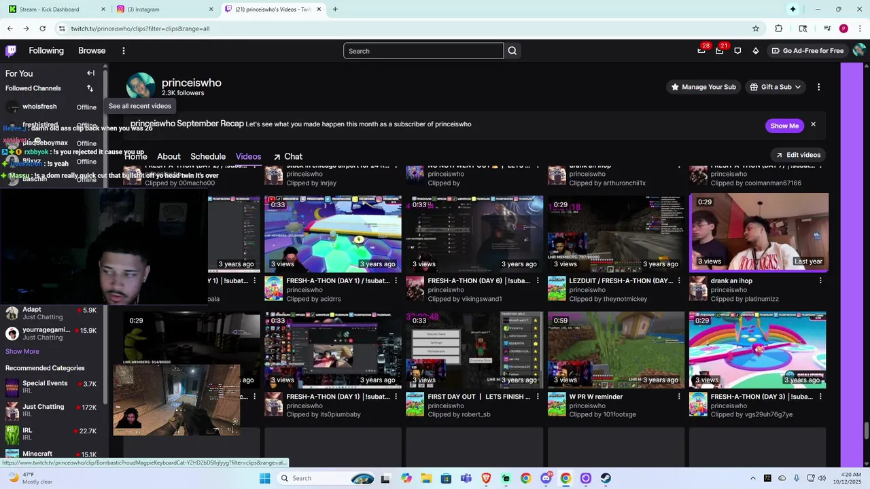This screenshot has height=489, width=870.
Task: Switch to the Instagram browser tab
Action: 163,9
